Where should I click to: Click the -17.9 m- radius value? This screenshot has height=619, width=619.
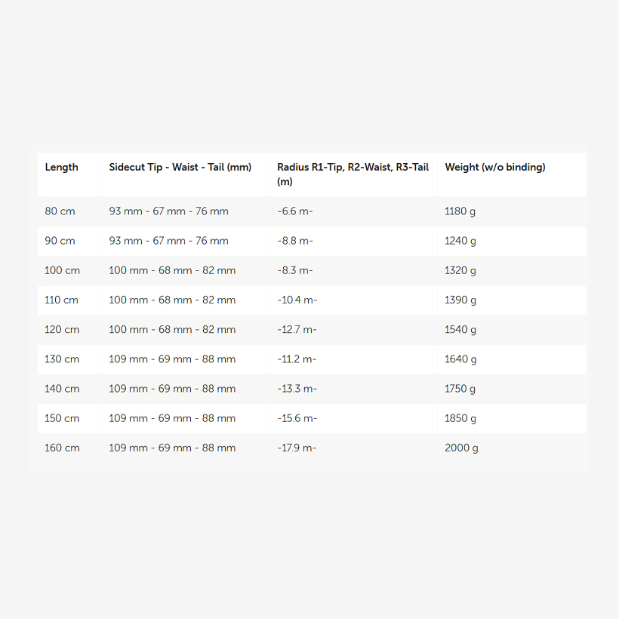pos(297,448)
